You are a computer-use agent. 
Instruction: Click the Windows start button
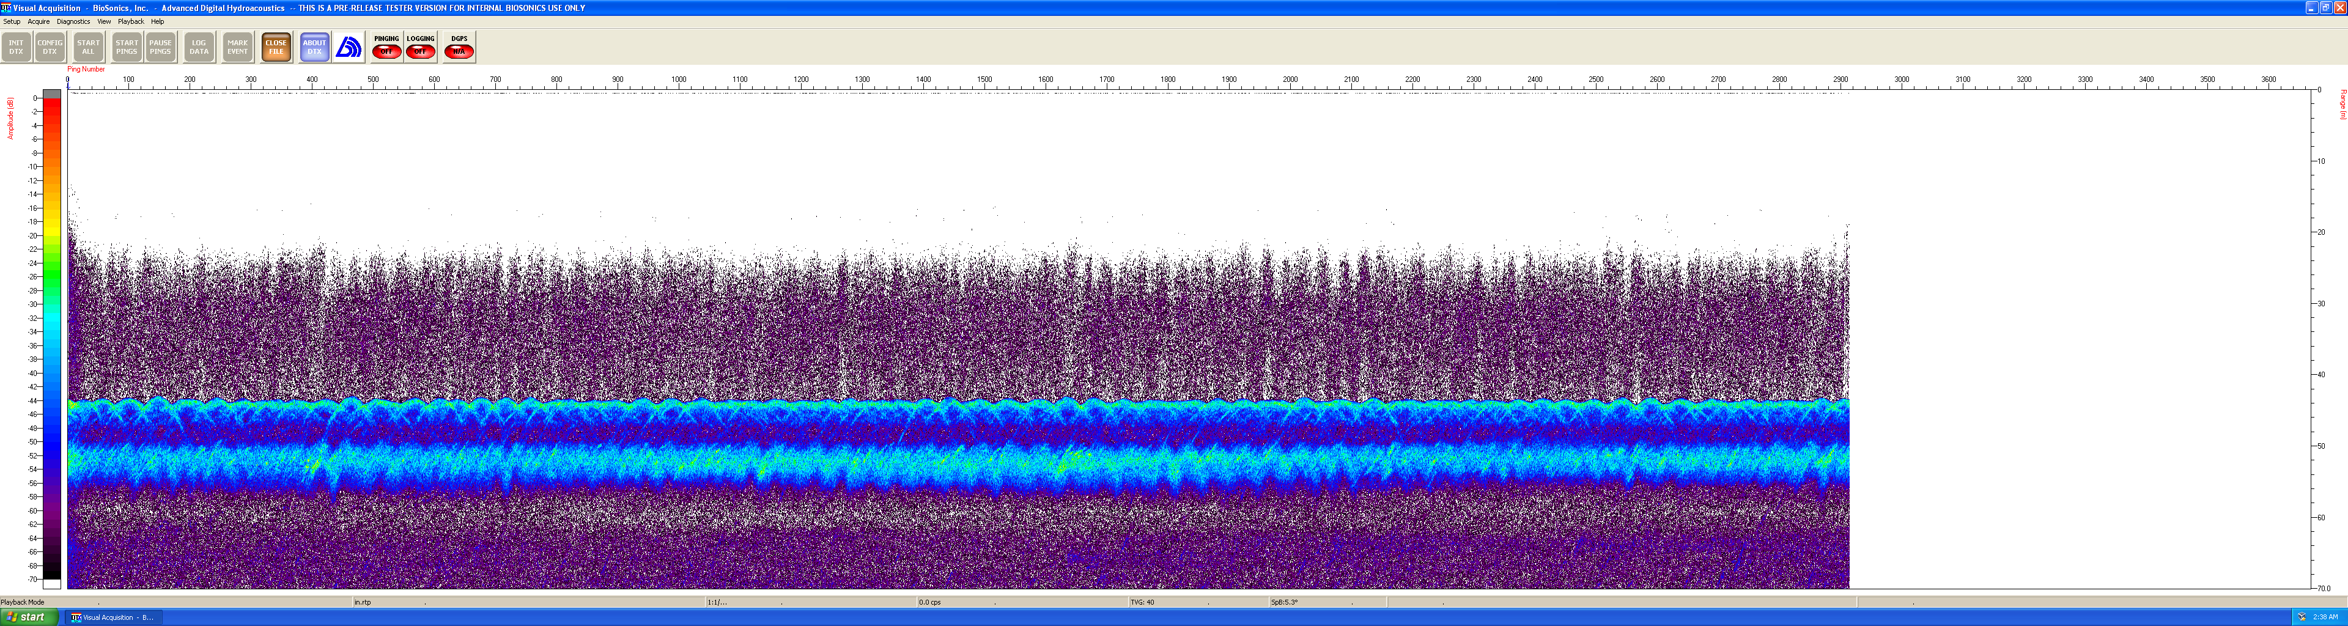point(29,617)
